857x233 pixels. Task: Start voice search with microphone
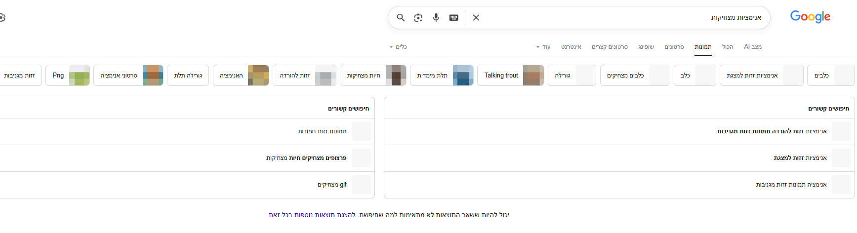coord(436,18)
